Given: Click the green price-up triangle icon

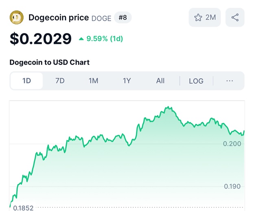Looking at the screenshot, I should pos(81,39).
